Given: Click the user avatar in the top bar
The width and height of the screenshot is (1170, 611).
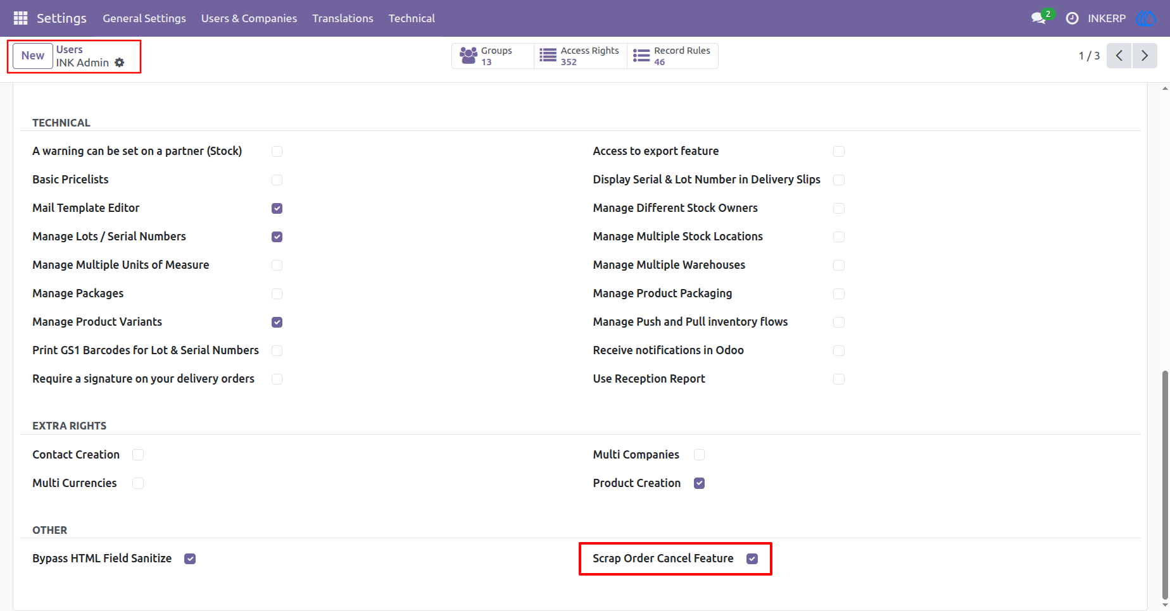Looking at the screenshot, I should point(1147,18).
